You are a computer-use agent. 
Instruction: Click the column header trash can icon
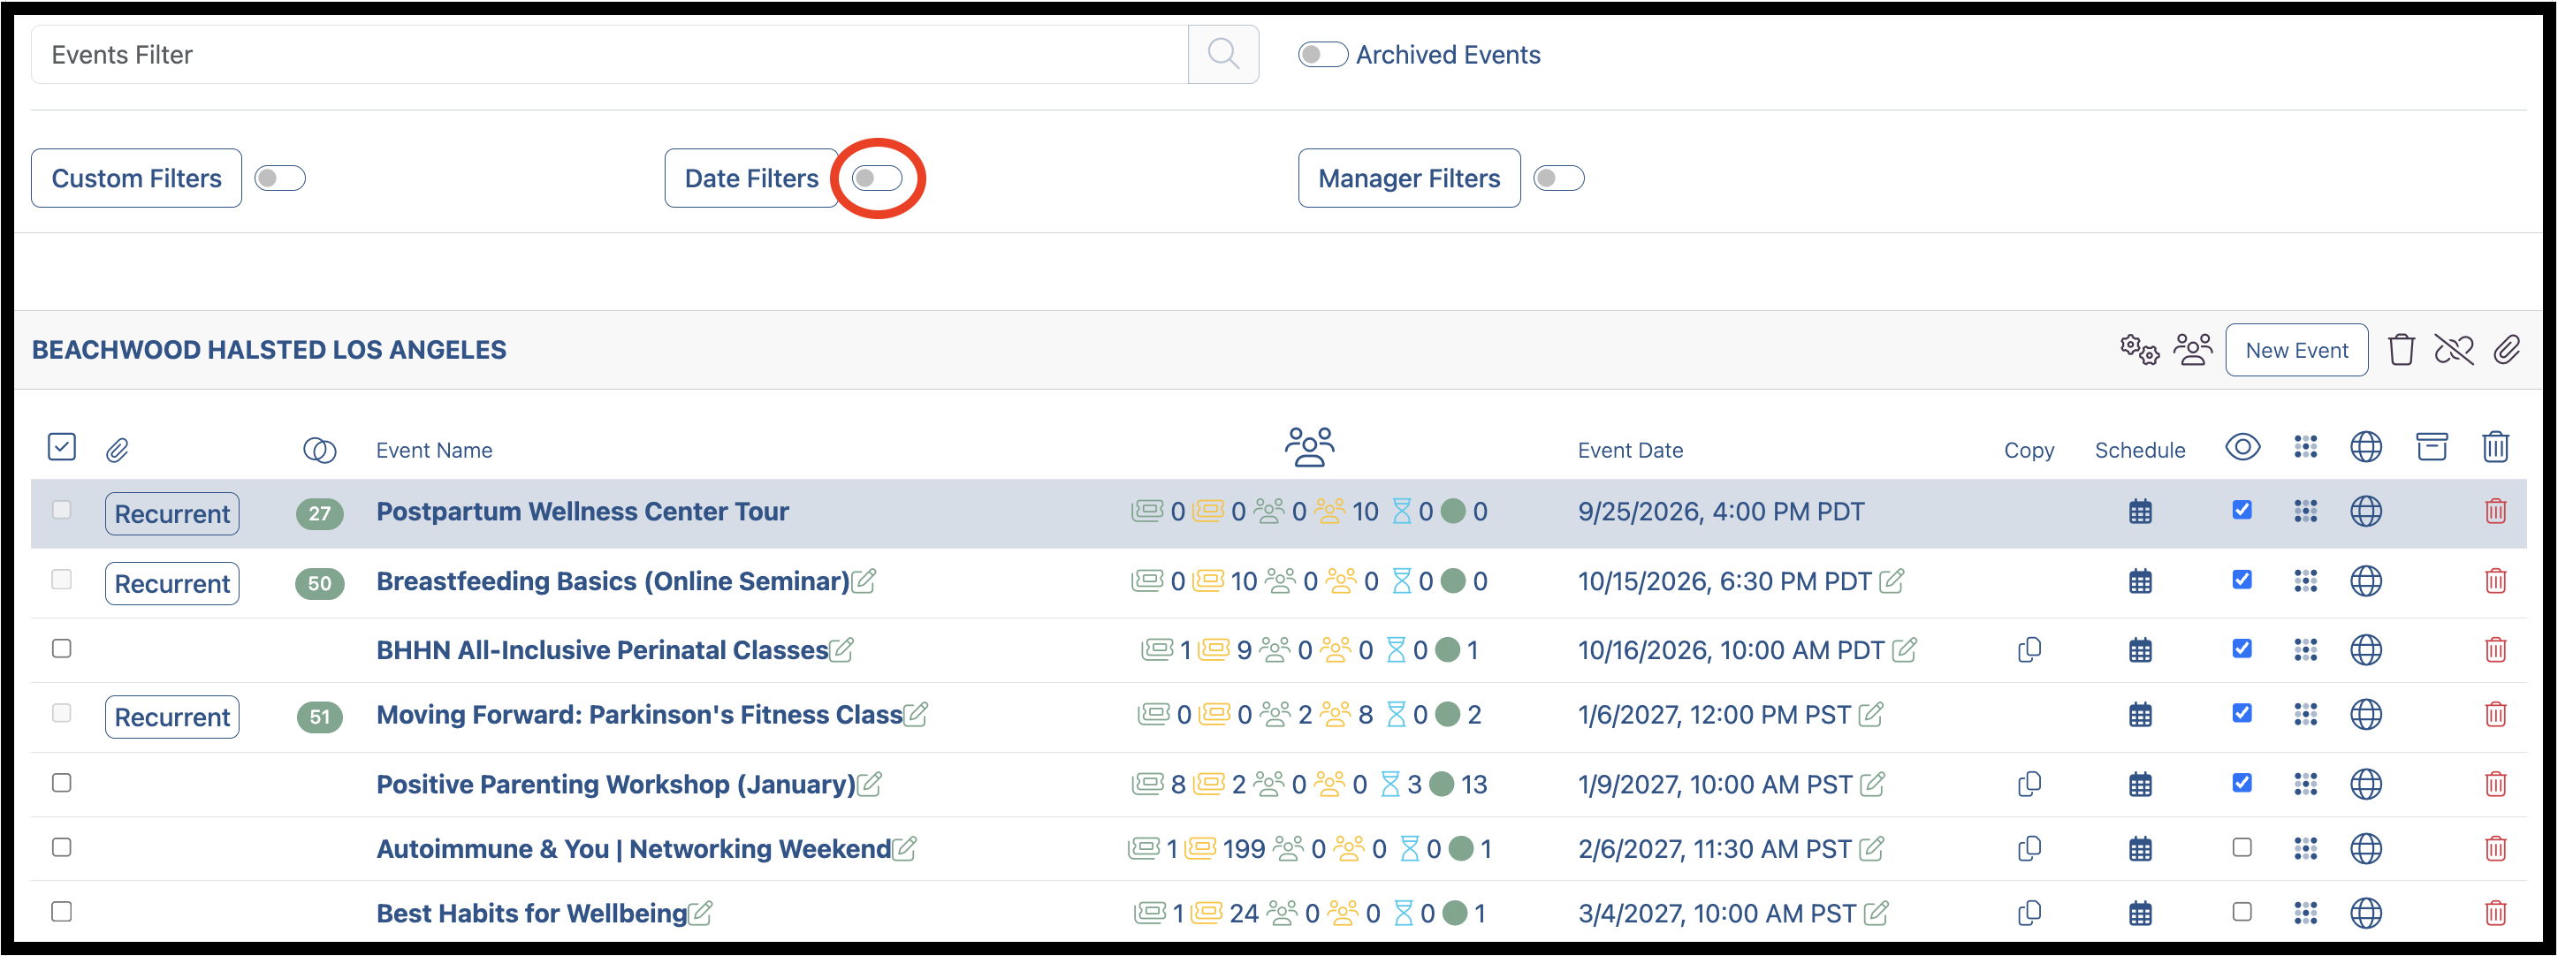pyautogui.click(x=2495, y=448)
